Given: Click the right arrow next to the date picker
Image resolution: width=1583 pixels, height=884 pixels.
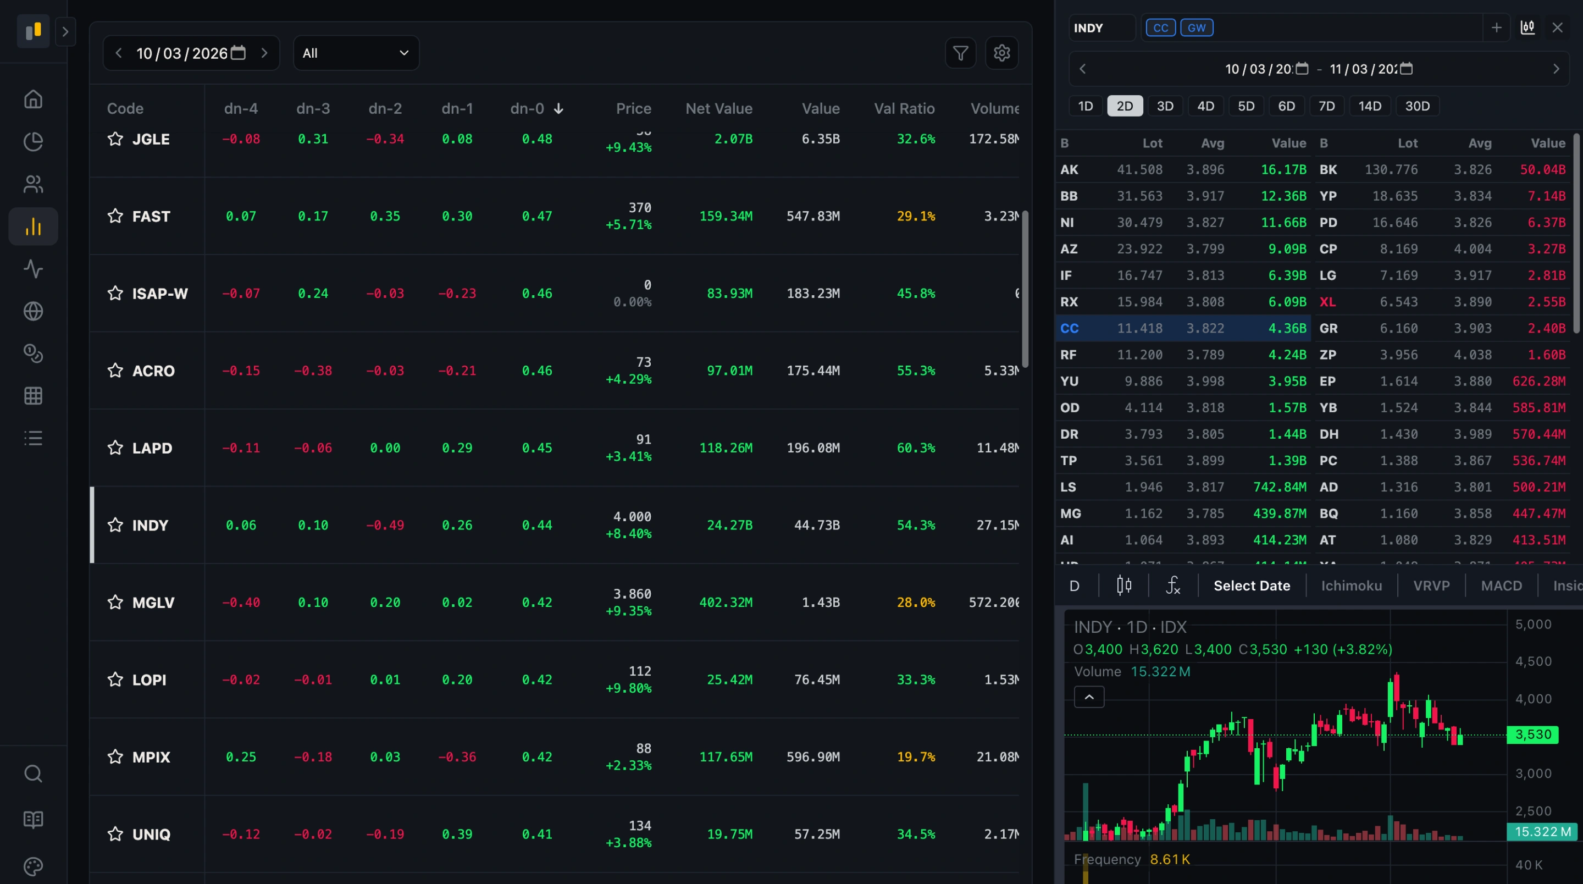Looking at the screenshot, I should pos(265,53).
